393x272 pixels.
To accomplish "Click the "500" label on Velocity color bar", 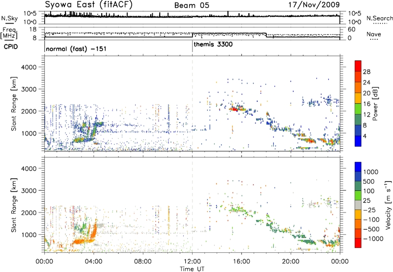I will [369, 182].
